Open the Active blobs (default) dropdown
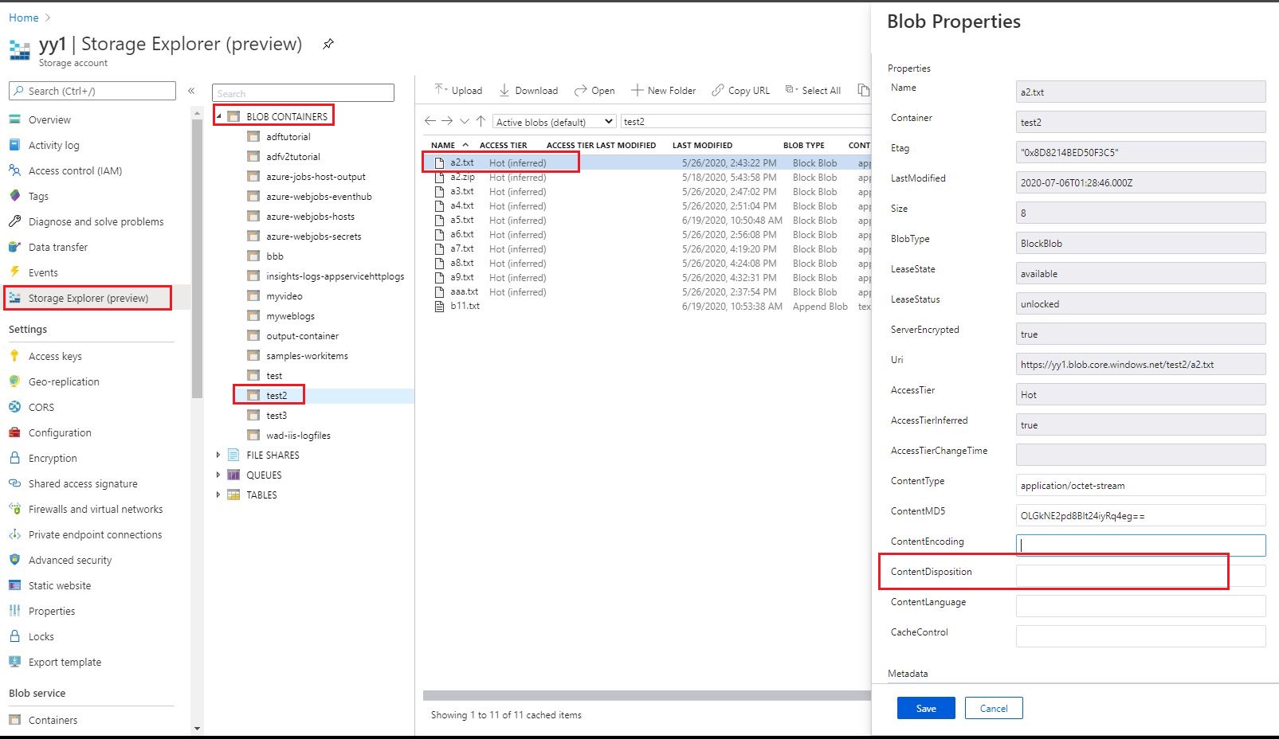 pos(554,121)
